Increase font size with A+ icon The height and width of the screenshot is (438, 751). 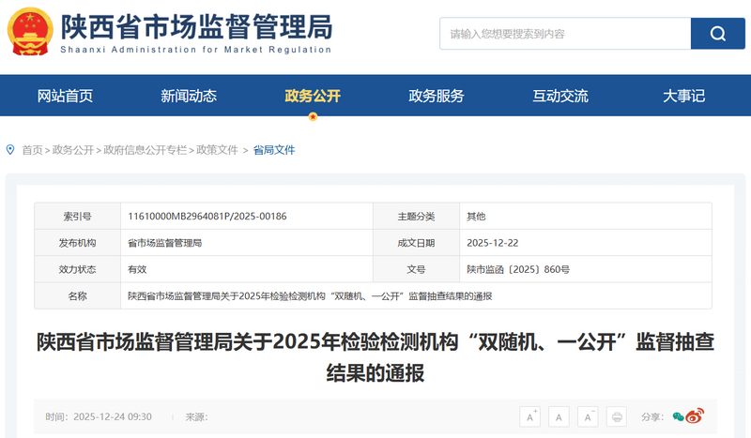(530, 416)
